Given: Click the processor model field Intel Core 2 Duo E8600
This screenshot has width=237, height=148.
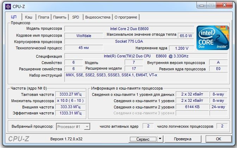Looking at the screenshot, I should pos(129,29).
